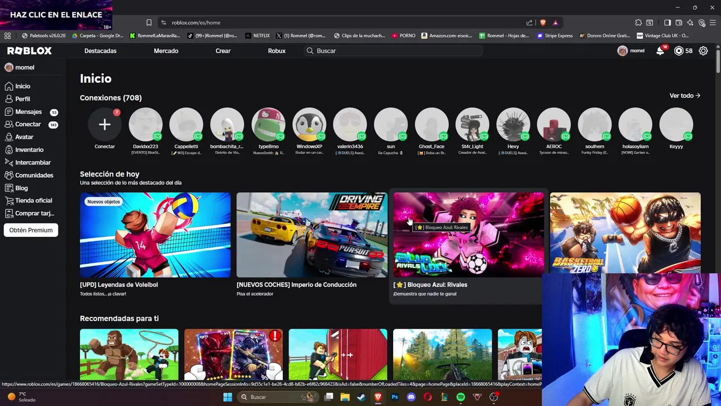Click the plus Conectar add-friend circle
The width and height of the screenshot is (721, 406).
click(x=105, y=125)
